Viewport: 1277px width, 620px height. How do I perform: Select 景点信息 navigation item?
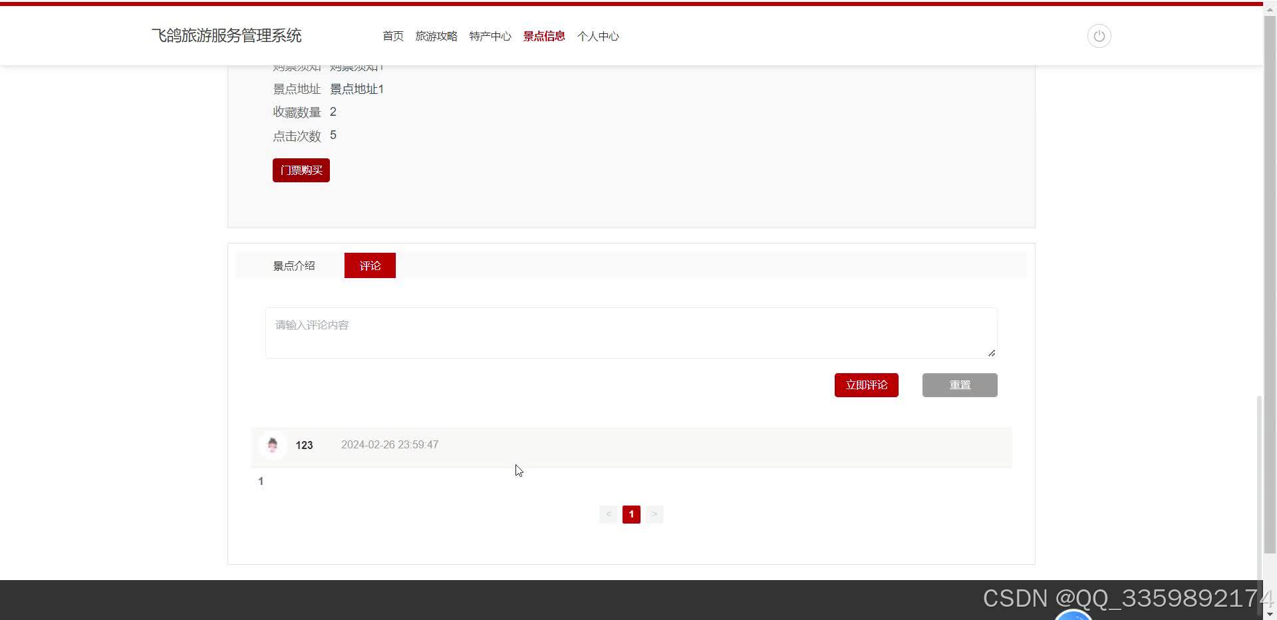tap(544, 36)
